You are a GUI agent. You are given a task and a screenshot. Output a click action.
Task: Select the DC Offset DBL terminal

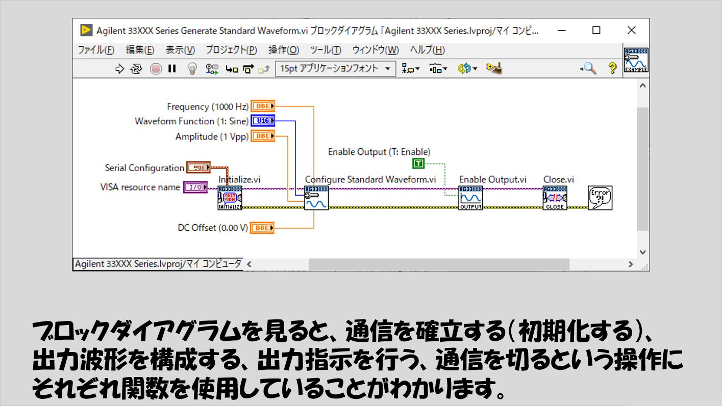click(x=262, y=228)
